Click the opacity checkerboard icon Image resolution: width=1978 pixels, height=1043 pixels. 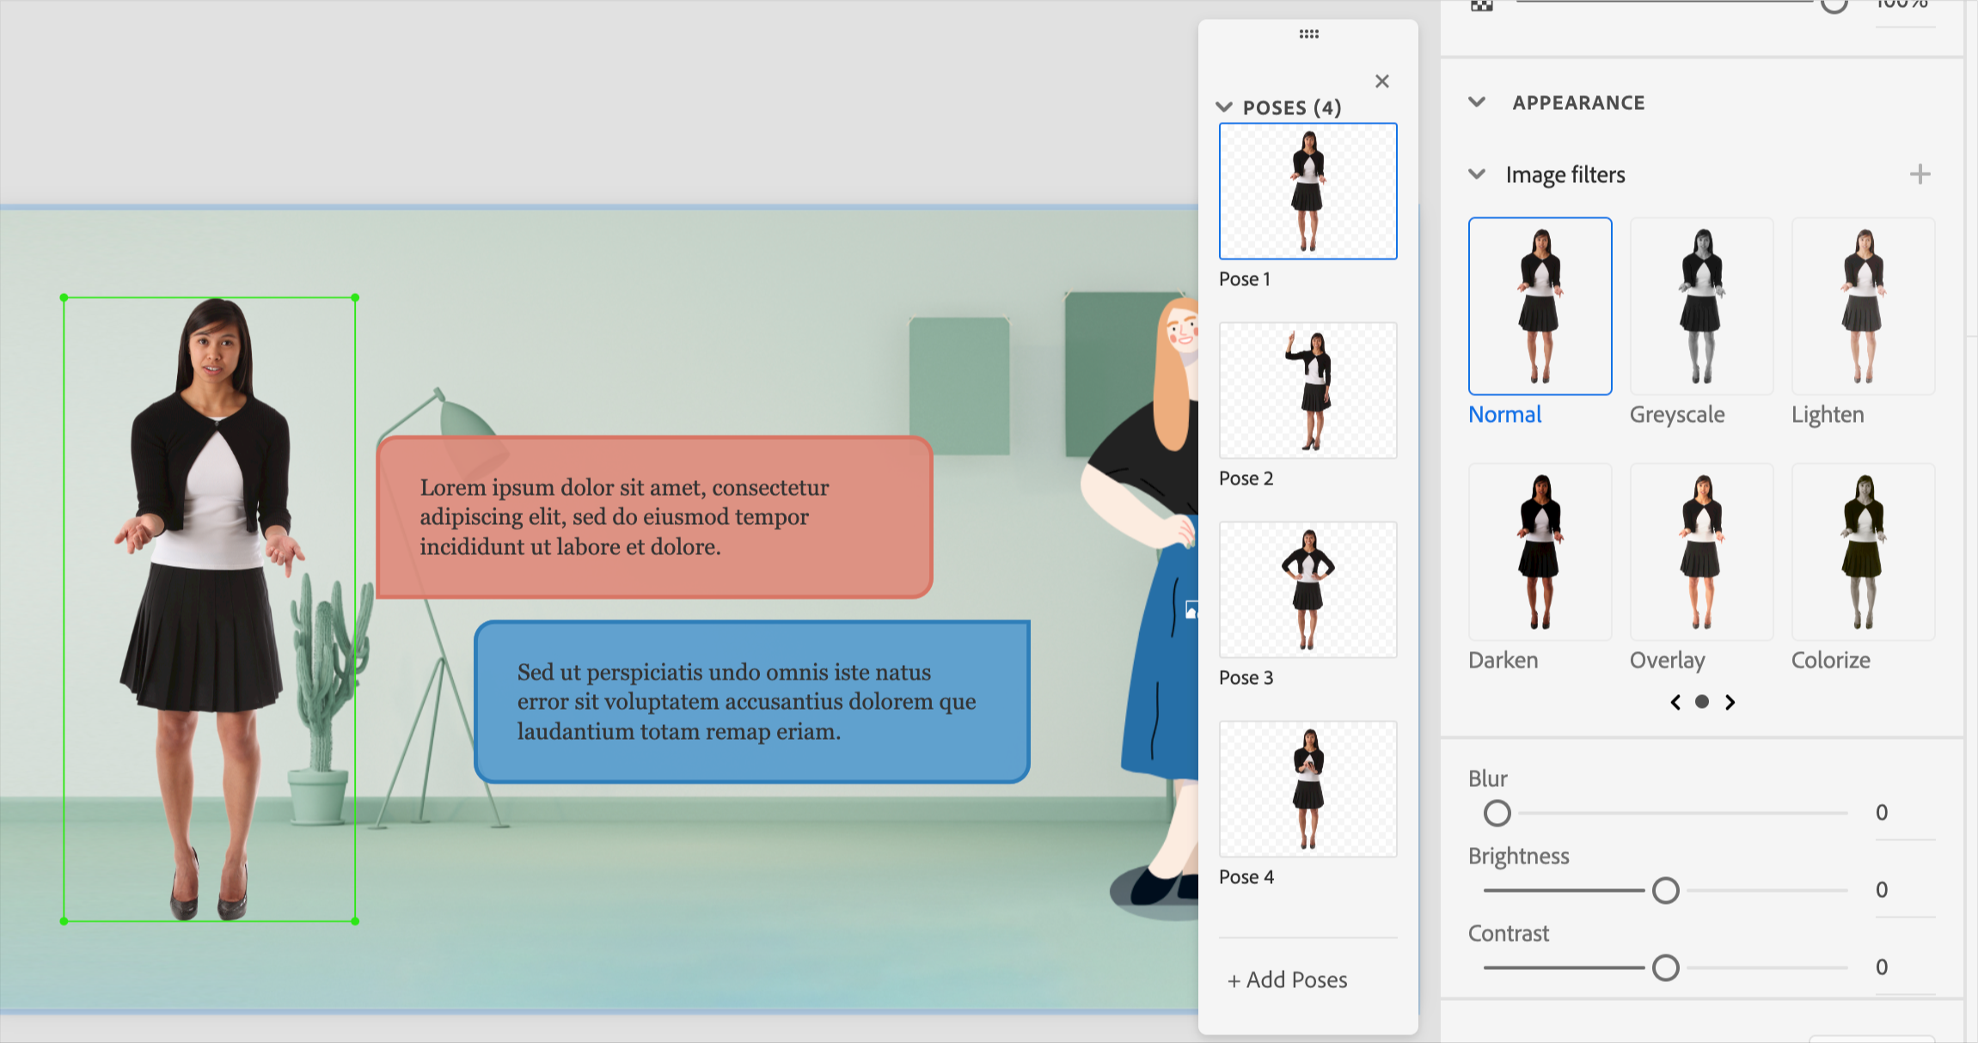[x=1482, y=5]
